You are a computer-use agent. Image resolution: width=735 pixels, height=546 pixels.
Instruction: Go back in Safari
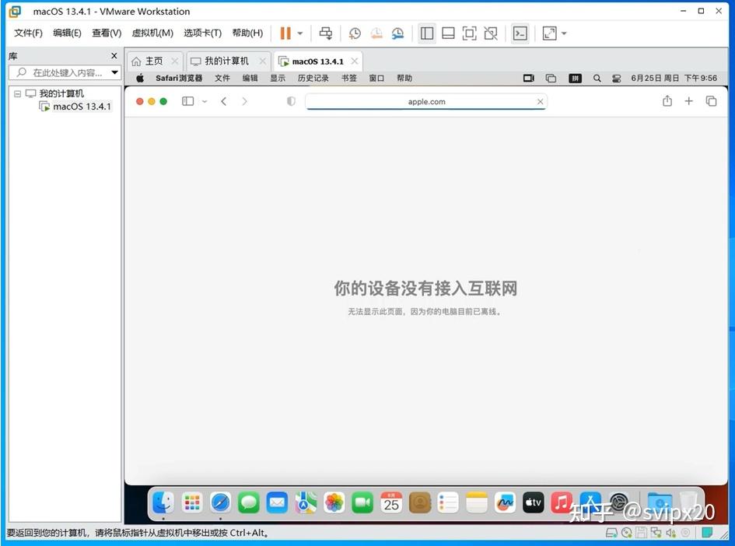(x=224, y=101)
